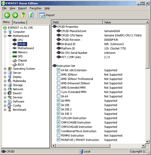
Task: Select the Config icon in tree
Action: tap(10, 106)
